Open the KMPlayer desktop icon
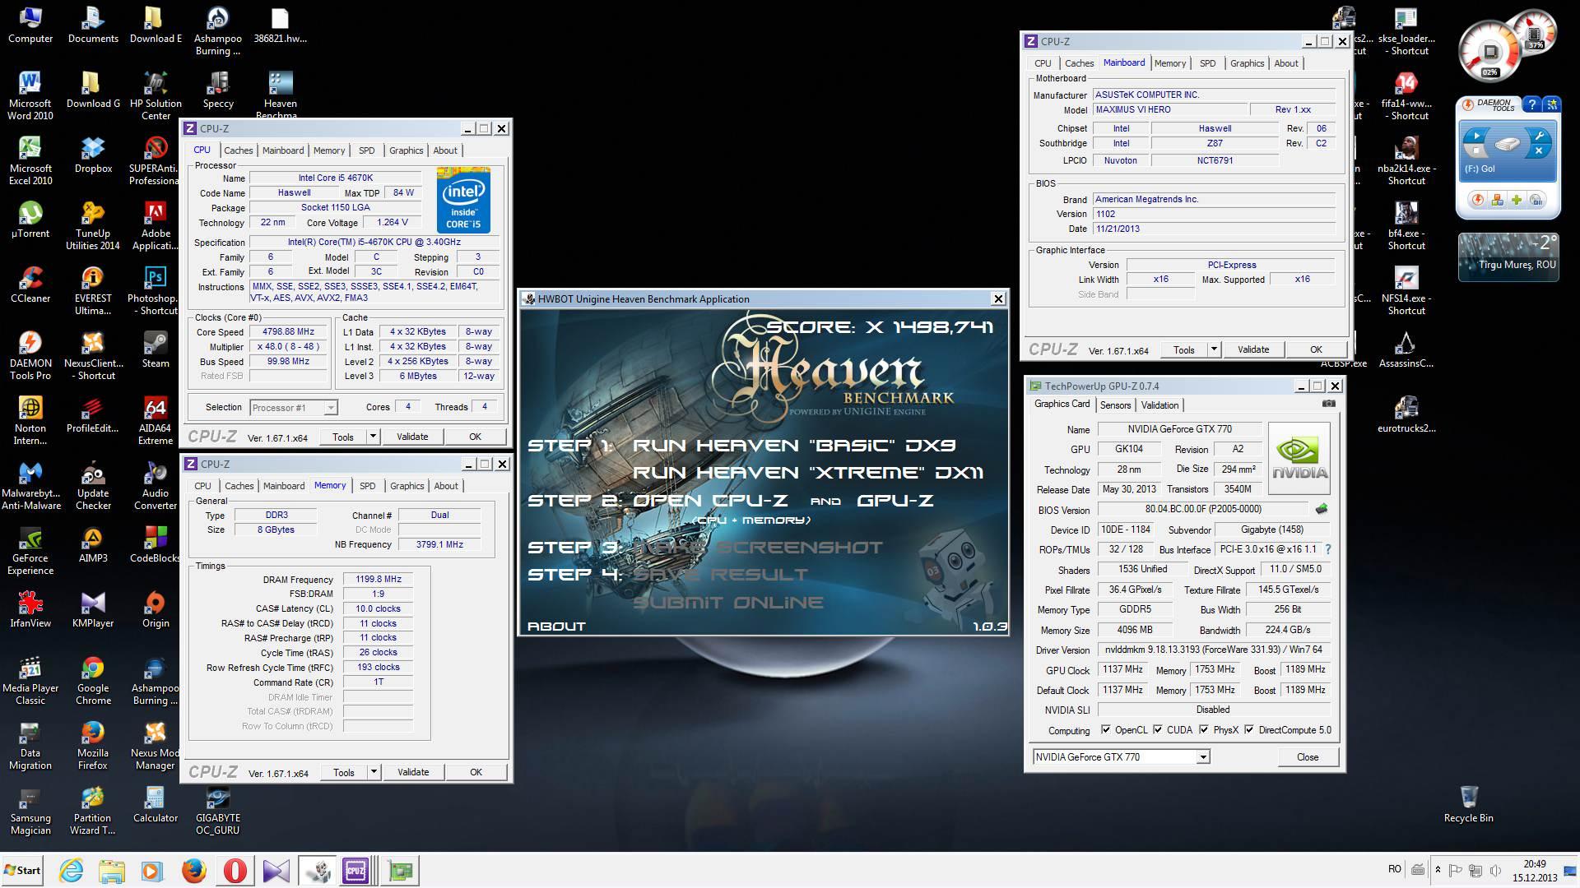 (x=93, y=609)
